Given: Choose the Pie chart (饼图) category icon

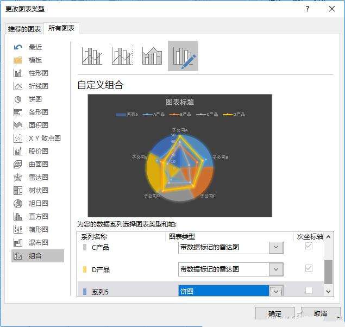Looking at the screenshot, I should pyautogui.click(x=18, y=99).
